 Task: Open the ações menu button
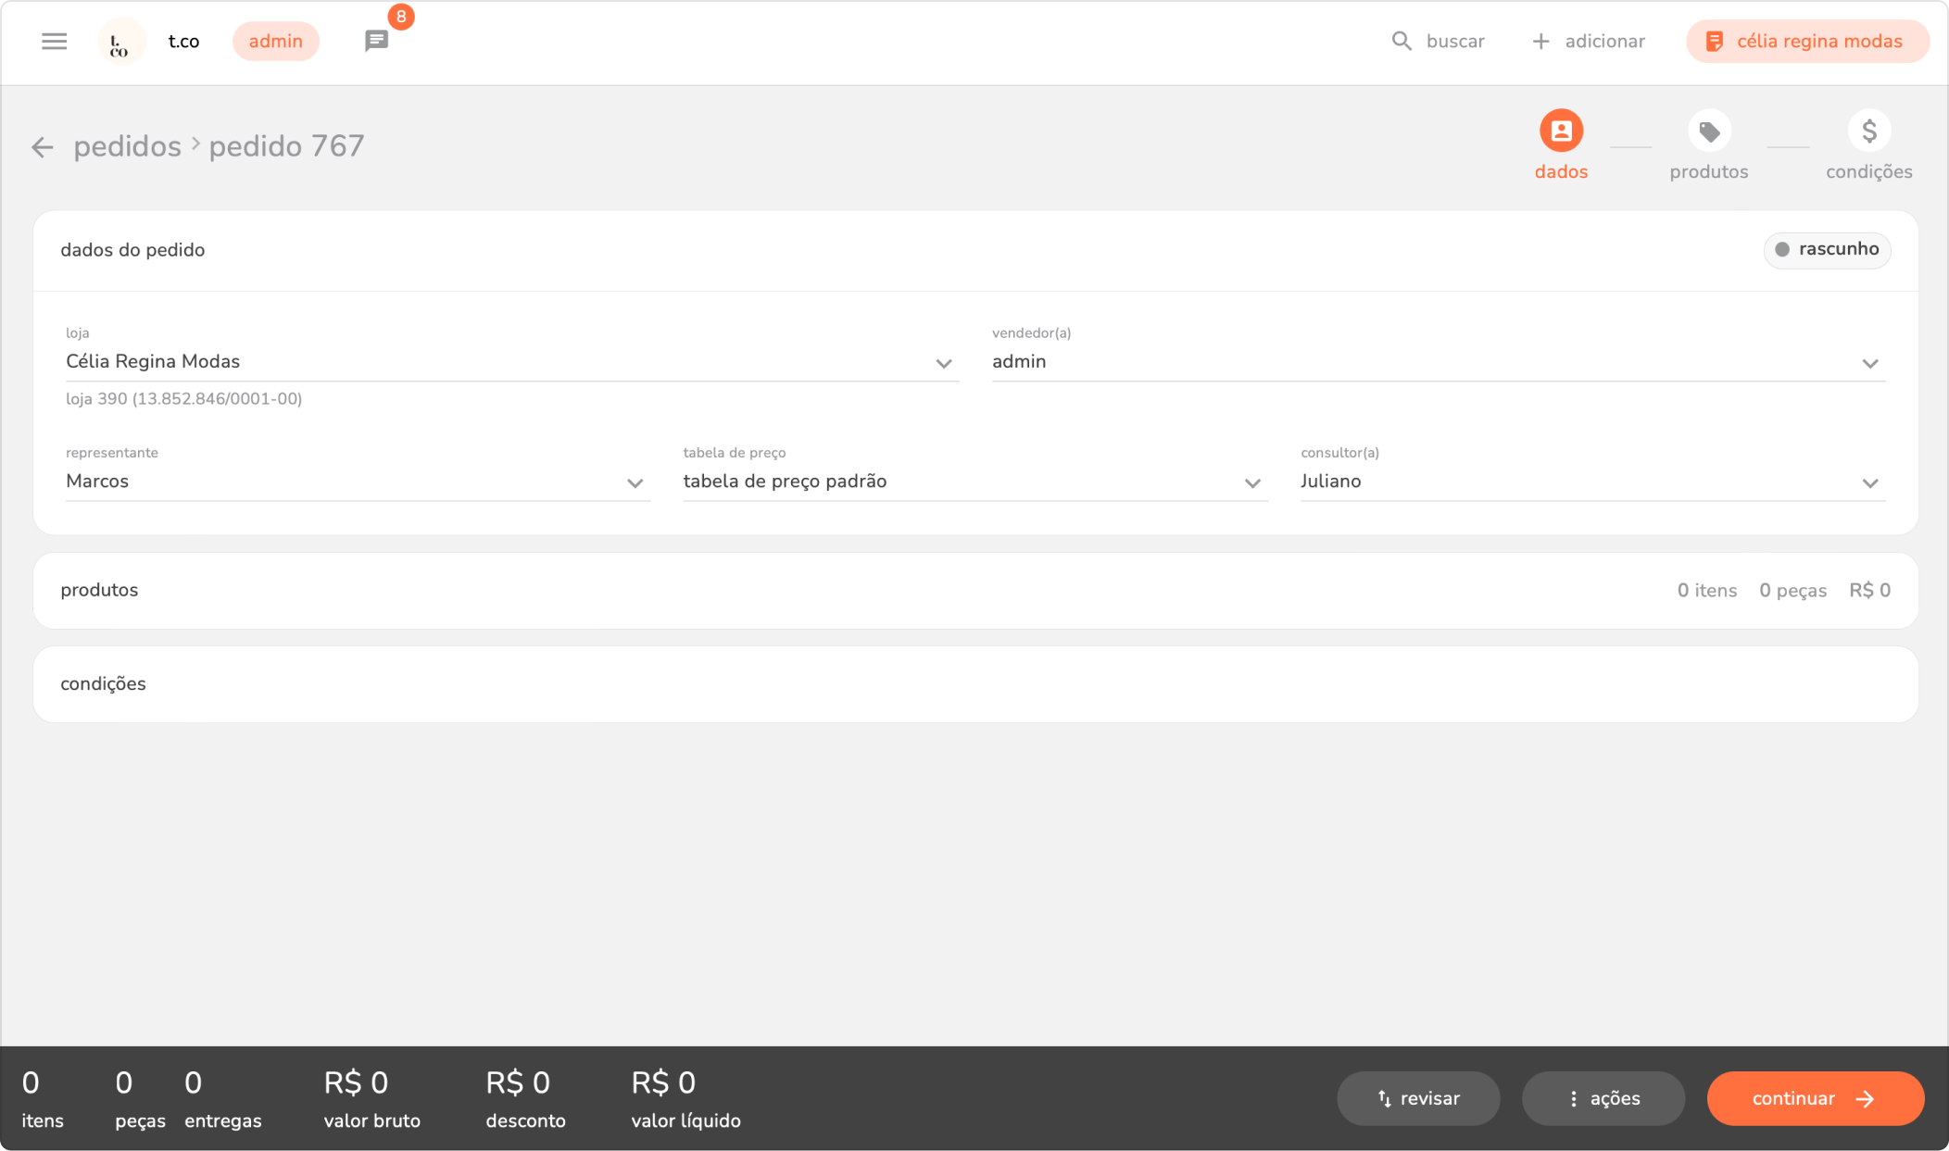(x=1603, y=1098)
